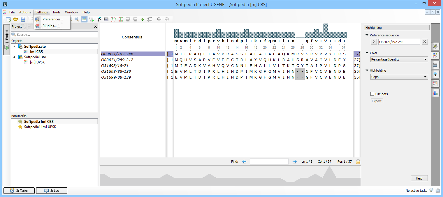The height and width of the screenshot is (197, 443).
Task: Click next match right arrow beside Find
Action: click(x=294, y=161)
